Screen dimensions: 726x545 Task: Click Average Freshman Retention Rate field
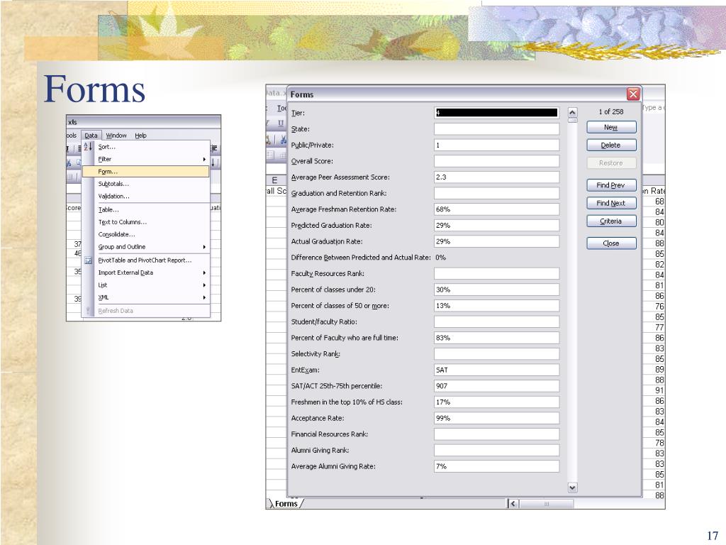click(496, 209)
